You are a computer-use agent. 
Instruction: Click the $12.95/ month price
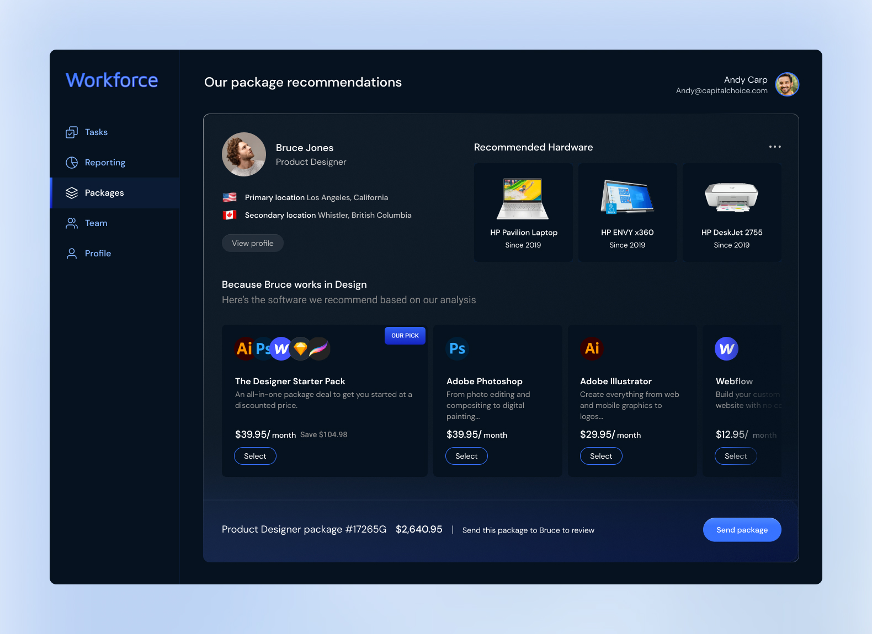pos(746,435)
